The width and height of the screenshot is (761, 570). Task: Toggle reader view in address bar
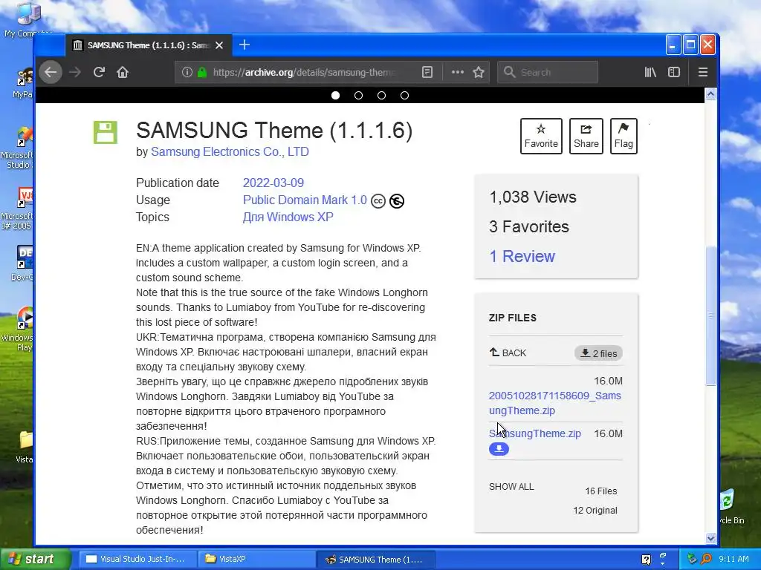click(x=427, y=72)
